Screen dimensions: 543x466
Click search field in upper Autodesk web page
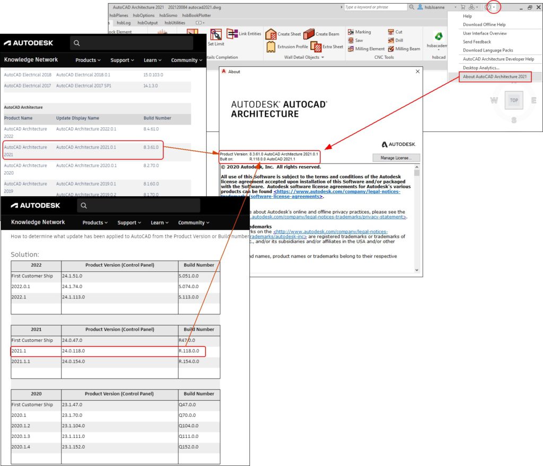point(132,43)
